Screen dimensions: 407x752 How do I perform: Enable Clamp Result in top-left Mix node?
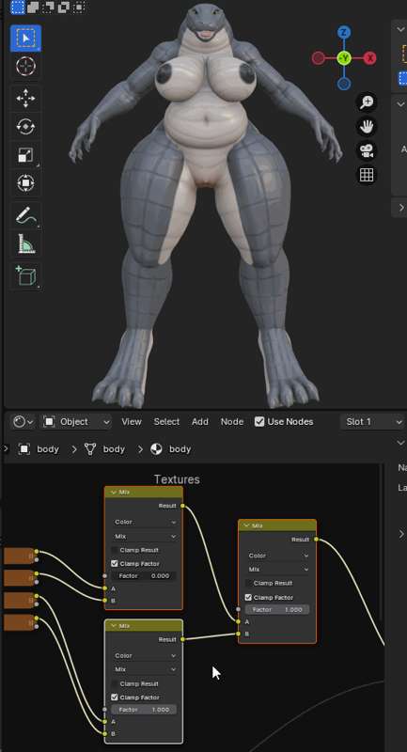click(x=114, y=550)
